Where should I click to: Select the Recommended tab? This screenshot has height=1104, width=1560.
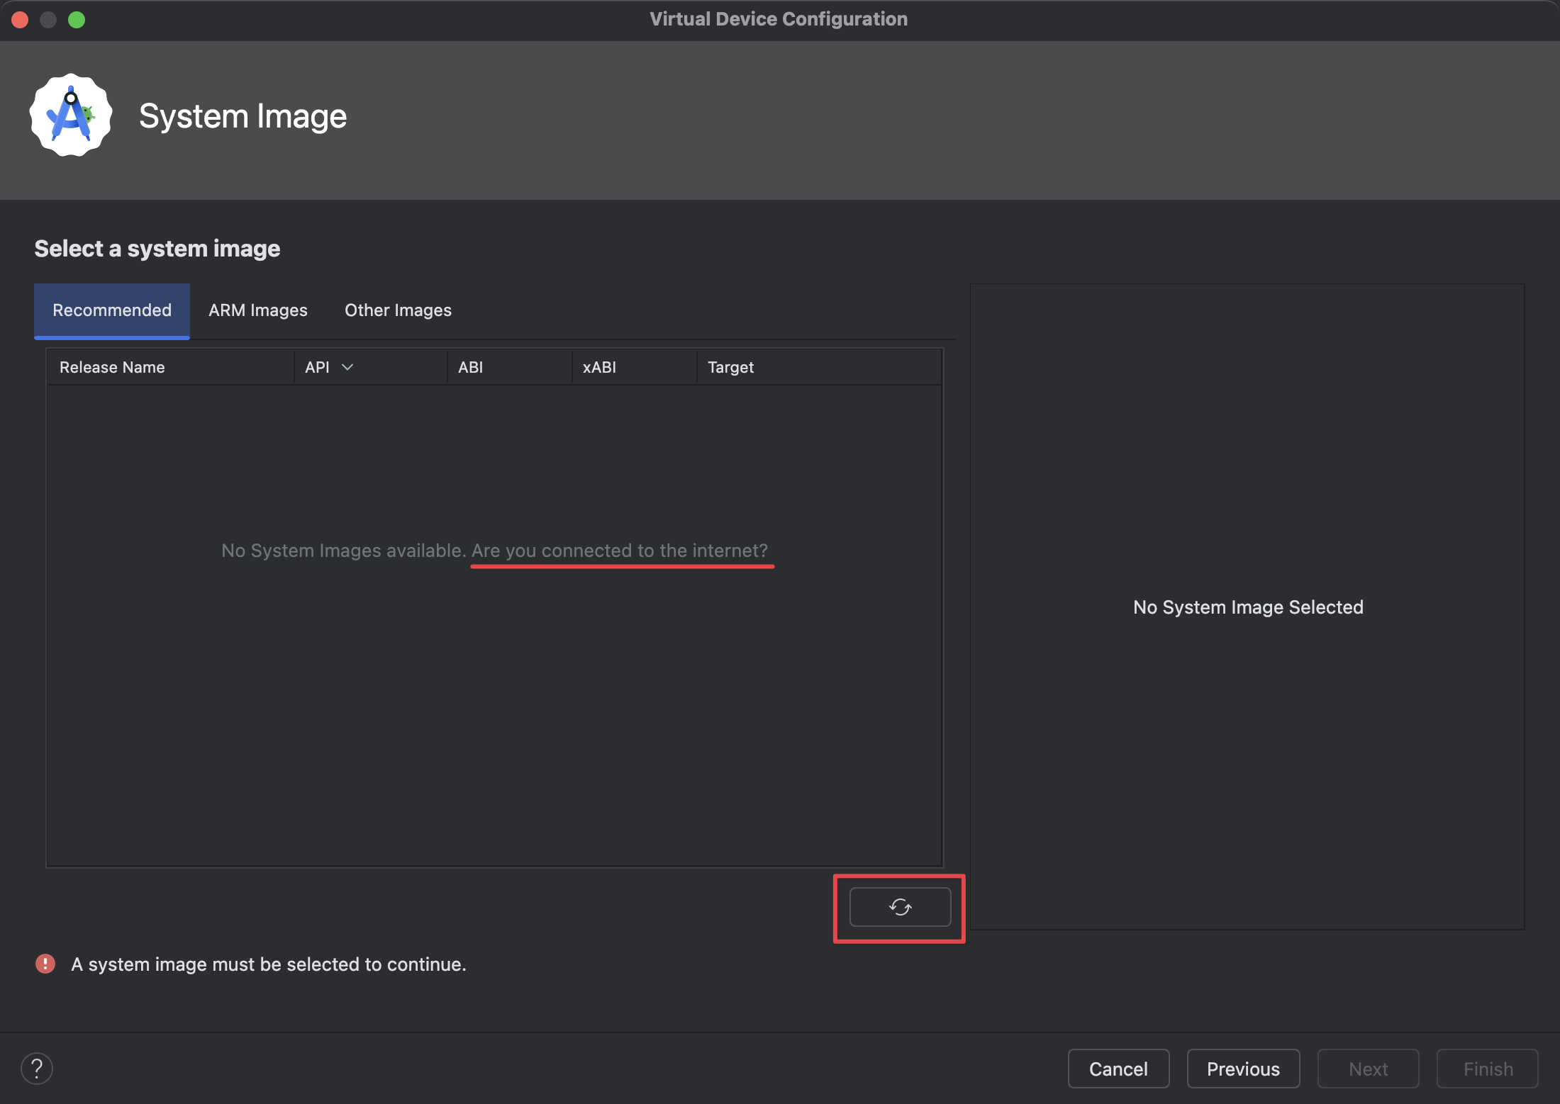[x=111, y=310]
